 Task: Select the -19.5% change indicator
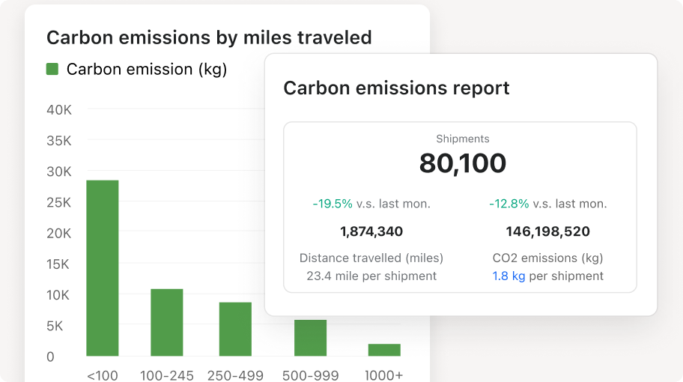[x=332, y=204]
